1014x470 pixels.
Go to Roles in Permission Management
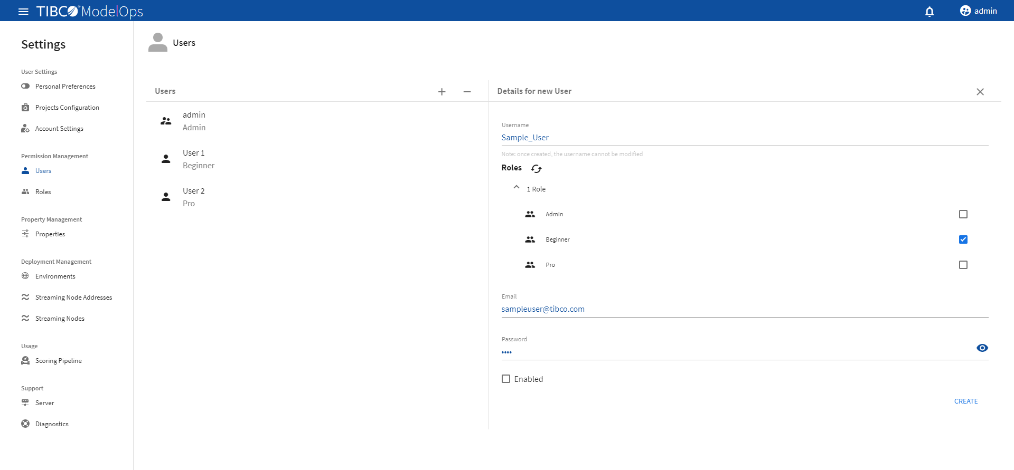click(43, 192)
